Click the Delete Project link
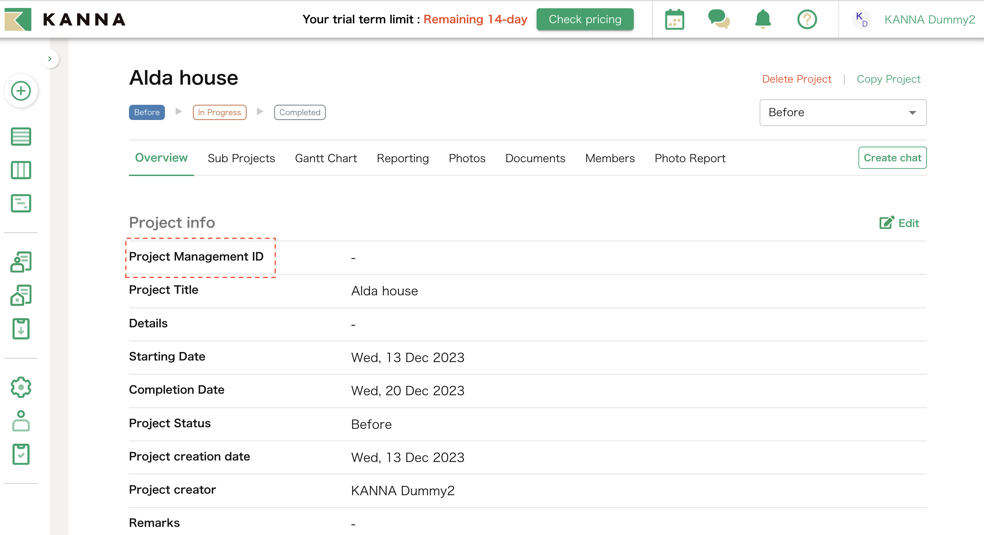This screenshot has width=984, height=535. coord(797,79)
